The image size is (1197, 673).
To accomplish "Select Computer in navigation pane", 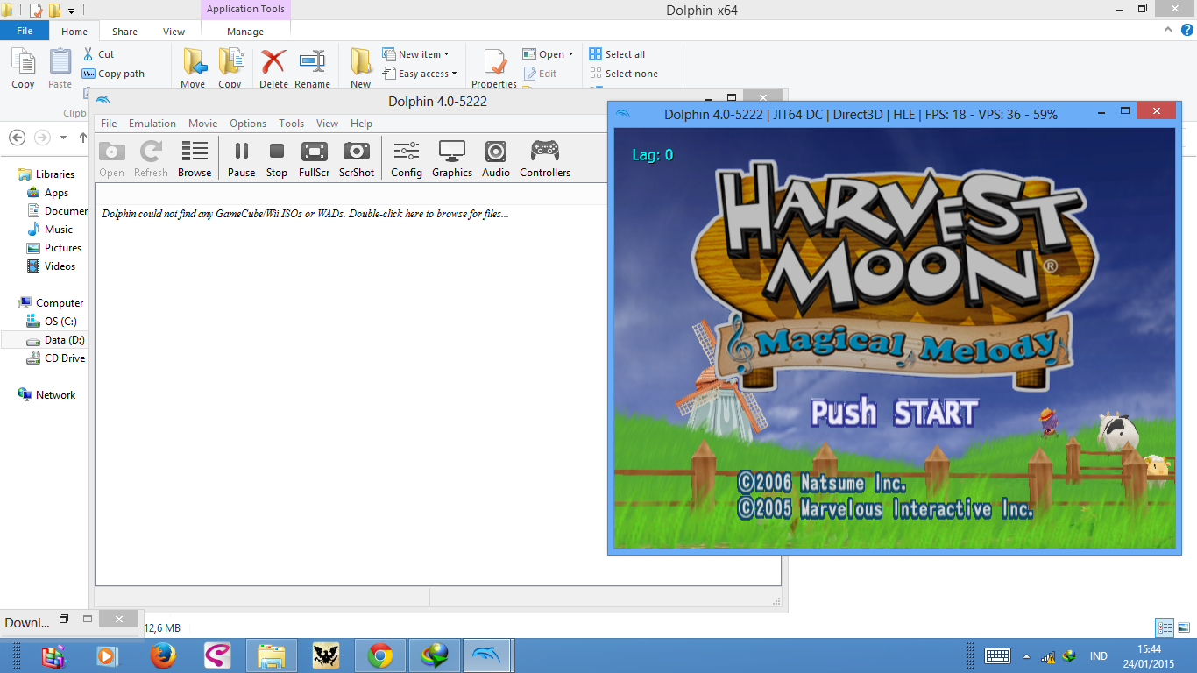I will click(x=50, y=303).
